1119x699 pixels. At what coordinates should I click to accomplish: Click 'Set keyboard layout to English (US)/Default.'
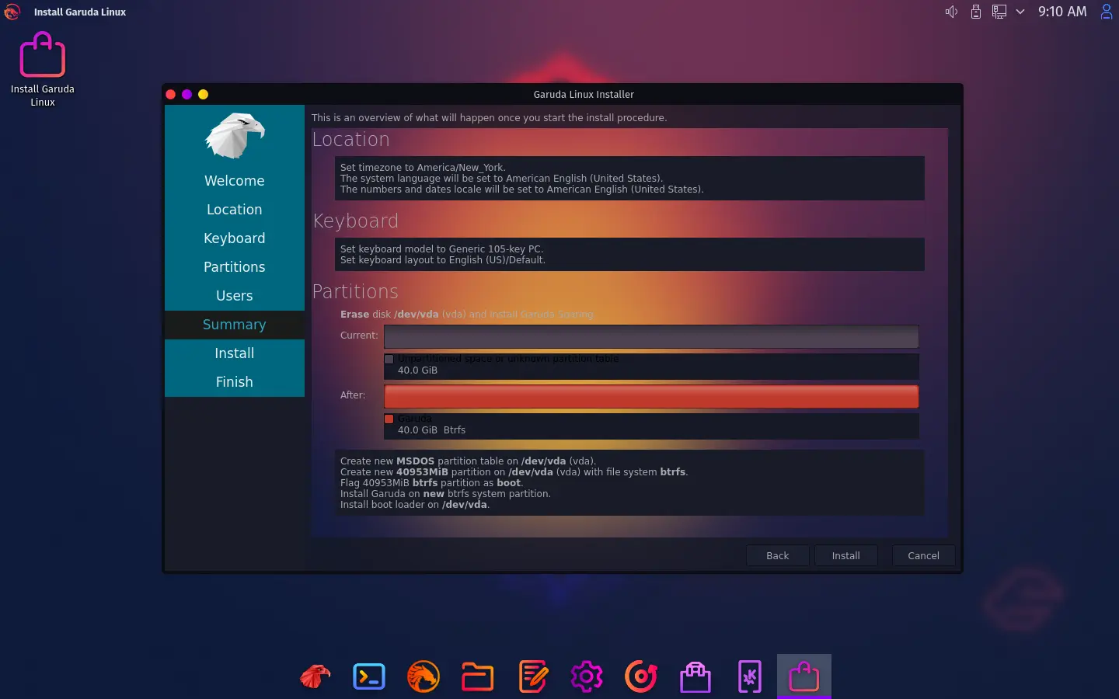point(443,260)
